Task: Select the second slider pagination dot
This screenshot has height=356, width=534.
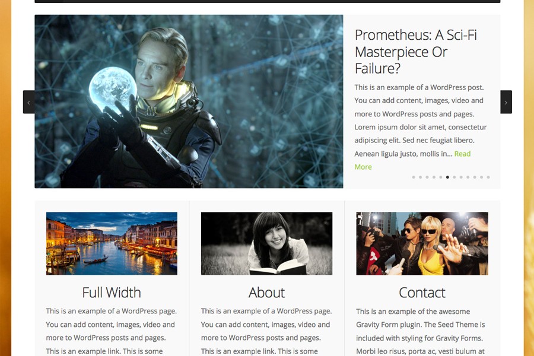Action: pyautogui.click(x=420, y=177)
